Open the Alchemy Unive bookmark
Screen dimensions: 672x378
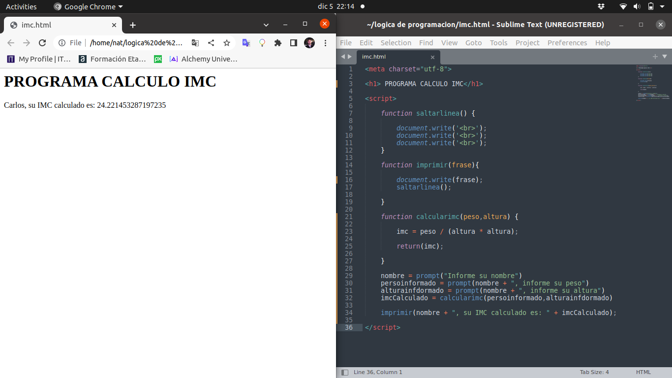tap(203, 59)
